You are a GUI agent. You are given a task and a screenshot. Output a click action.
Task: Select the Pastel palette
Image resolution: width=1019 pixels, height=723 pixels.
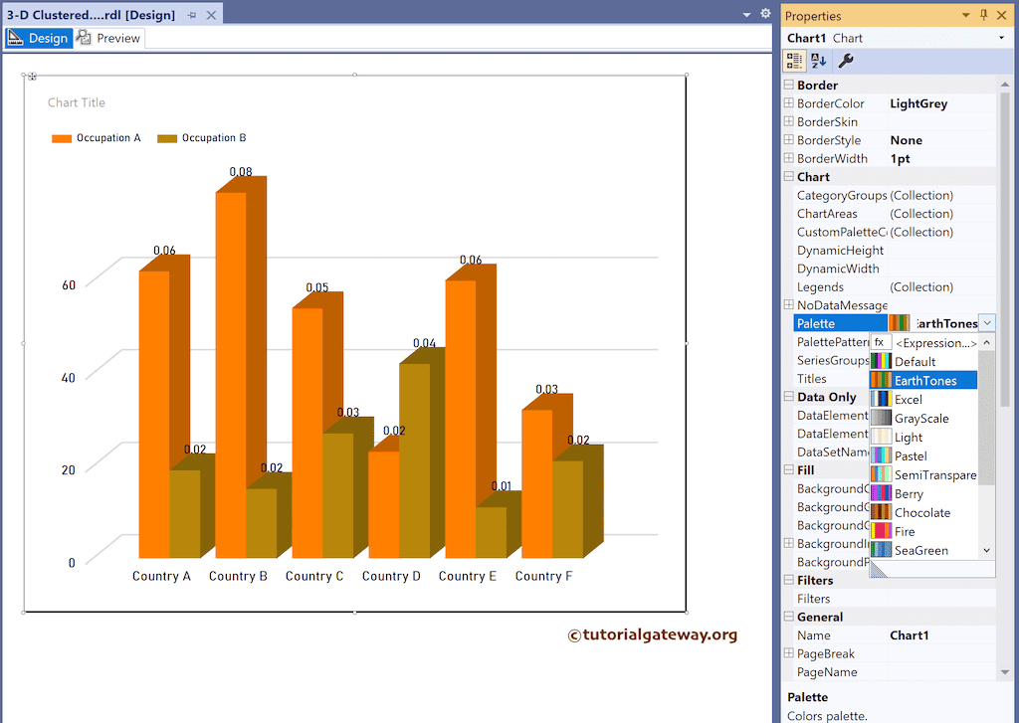point(923,455)
